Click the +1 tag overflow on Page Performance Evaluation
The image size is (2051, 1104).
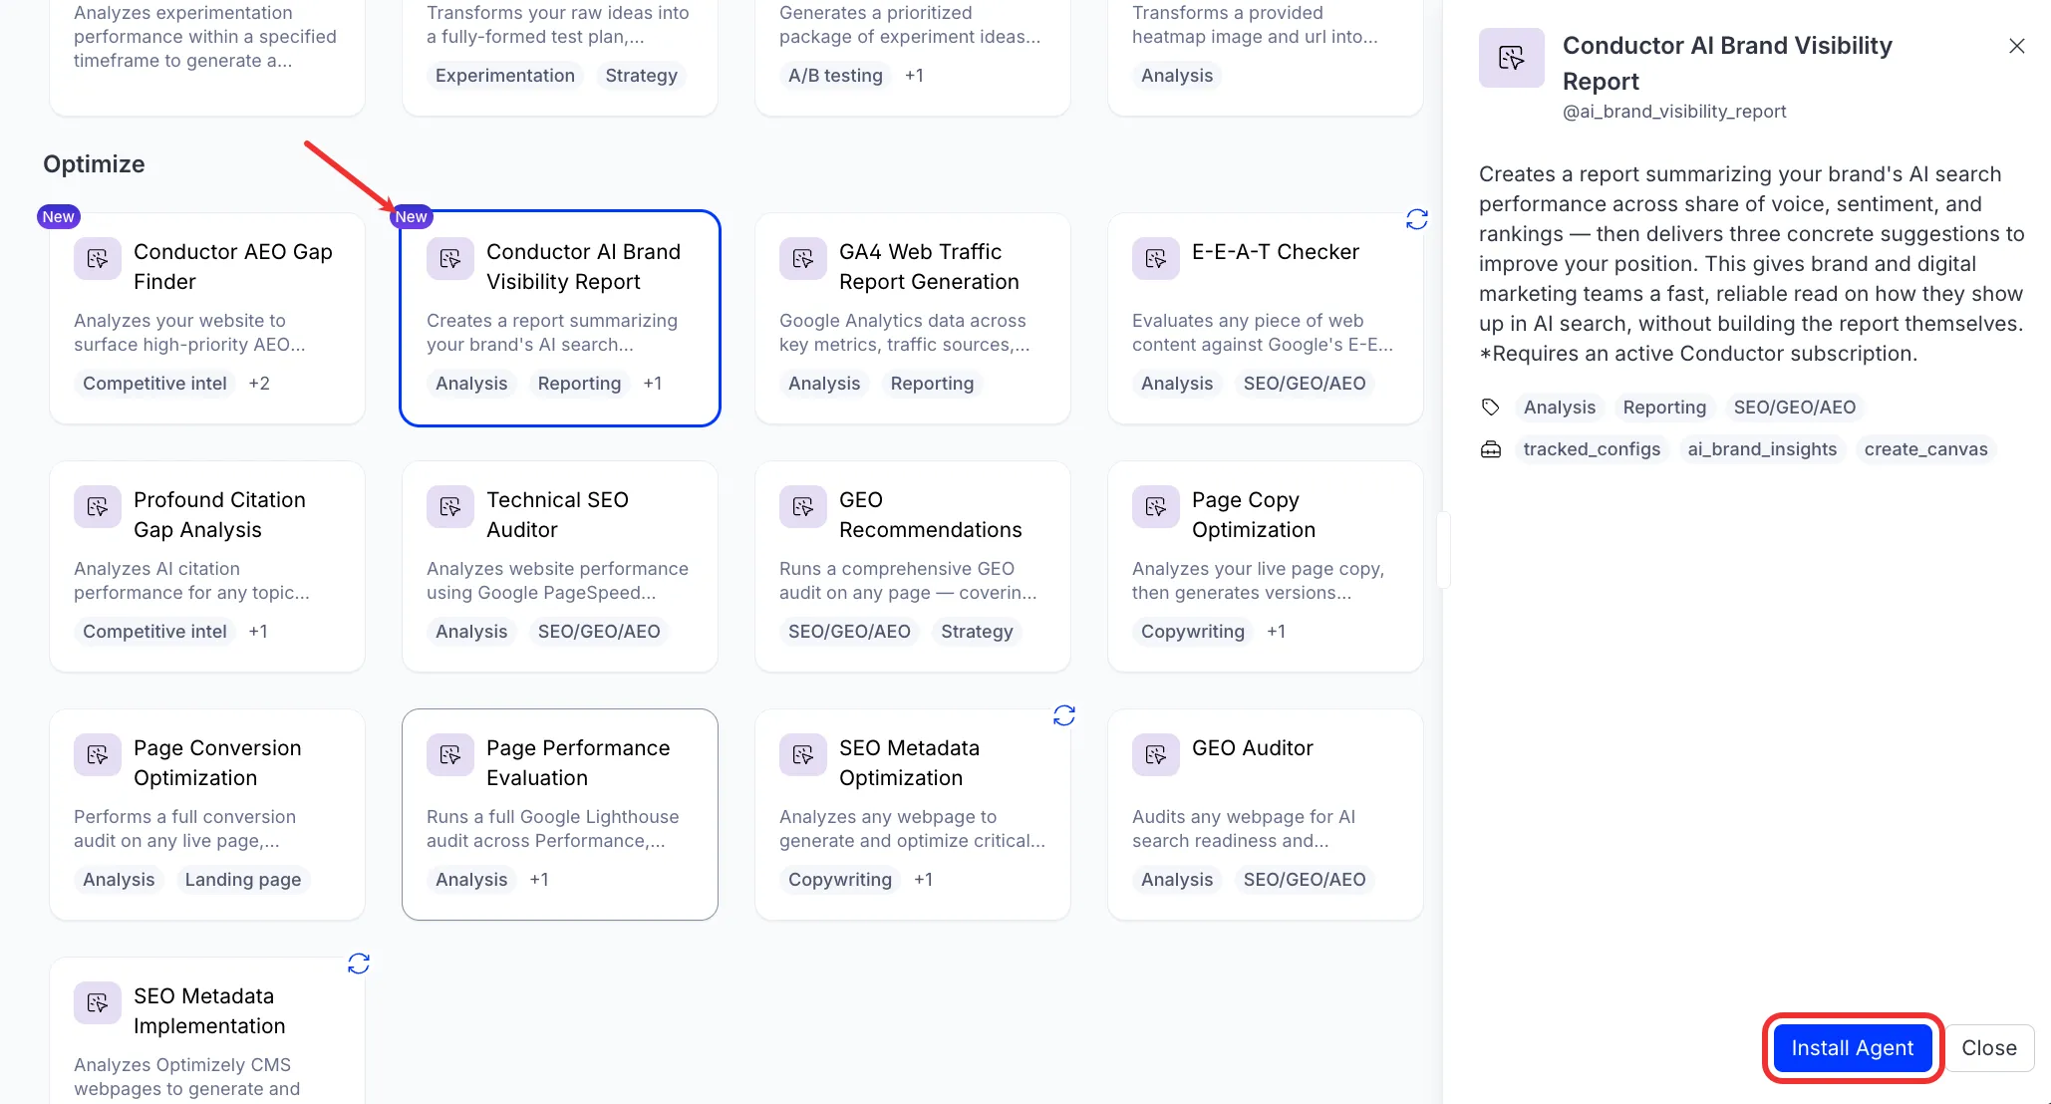coord(539,880)
